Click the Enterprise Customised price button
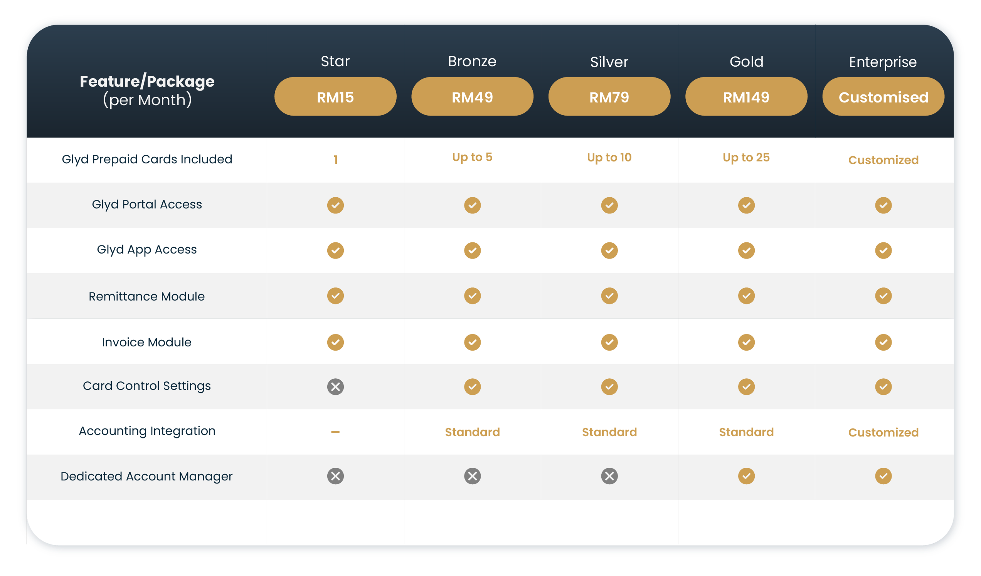This screenshot has width=981, height=576. [883, 97]
